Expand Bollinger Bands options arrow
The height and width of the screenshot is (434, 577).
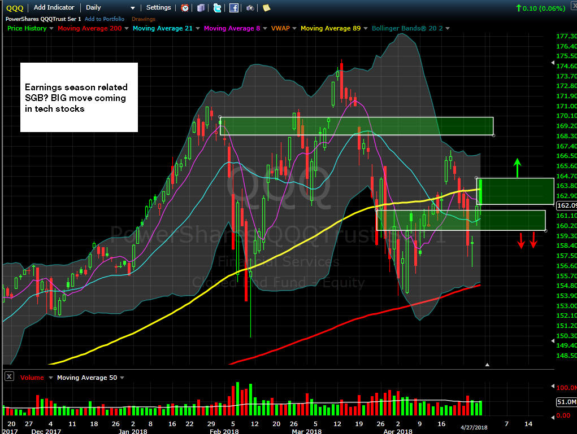pos(448,29)
